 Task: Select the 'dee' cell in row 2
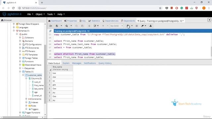click(62, 77)
